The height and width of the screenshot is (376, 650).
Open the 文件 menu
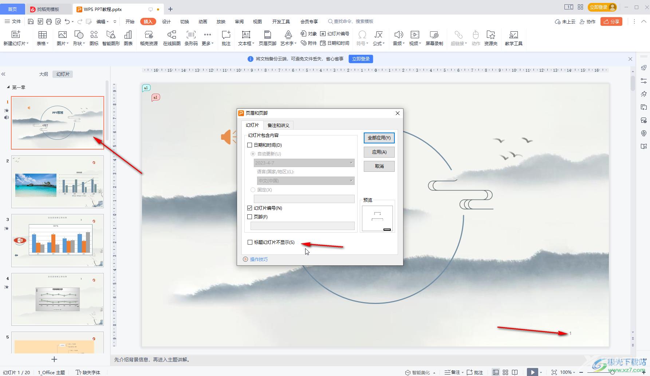click(x=12, y=21)
